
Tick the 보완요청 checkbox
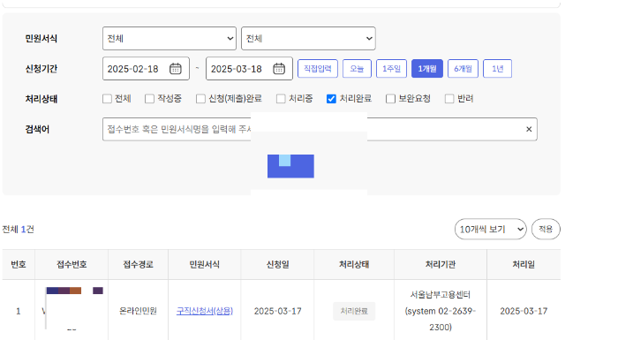390,99
